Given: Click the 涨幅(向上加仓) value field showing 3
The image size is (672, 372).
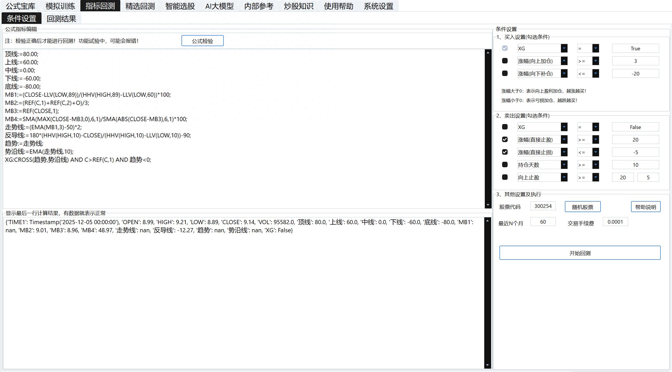Looking at the screenshot, I should point(635,61).
